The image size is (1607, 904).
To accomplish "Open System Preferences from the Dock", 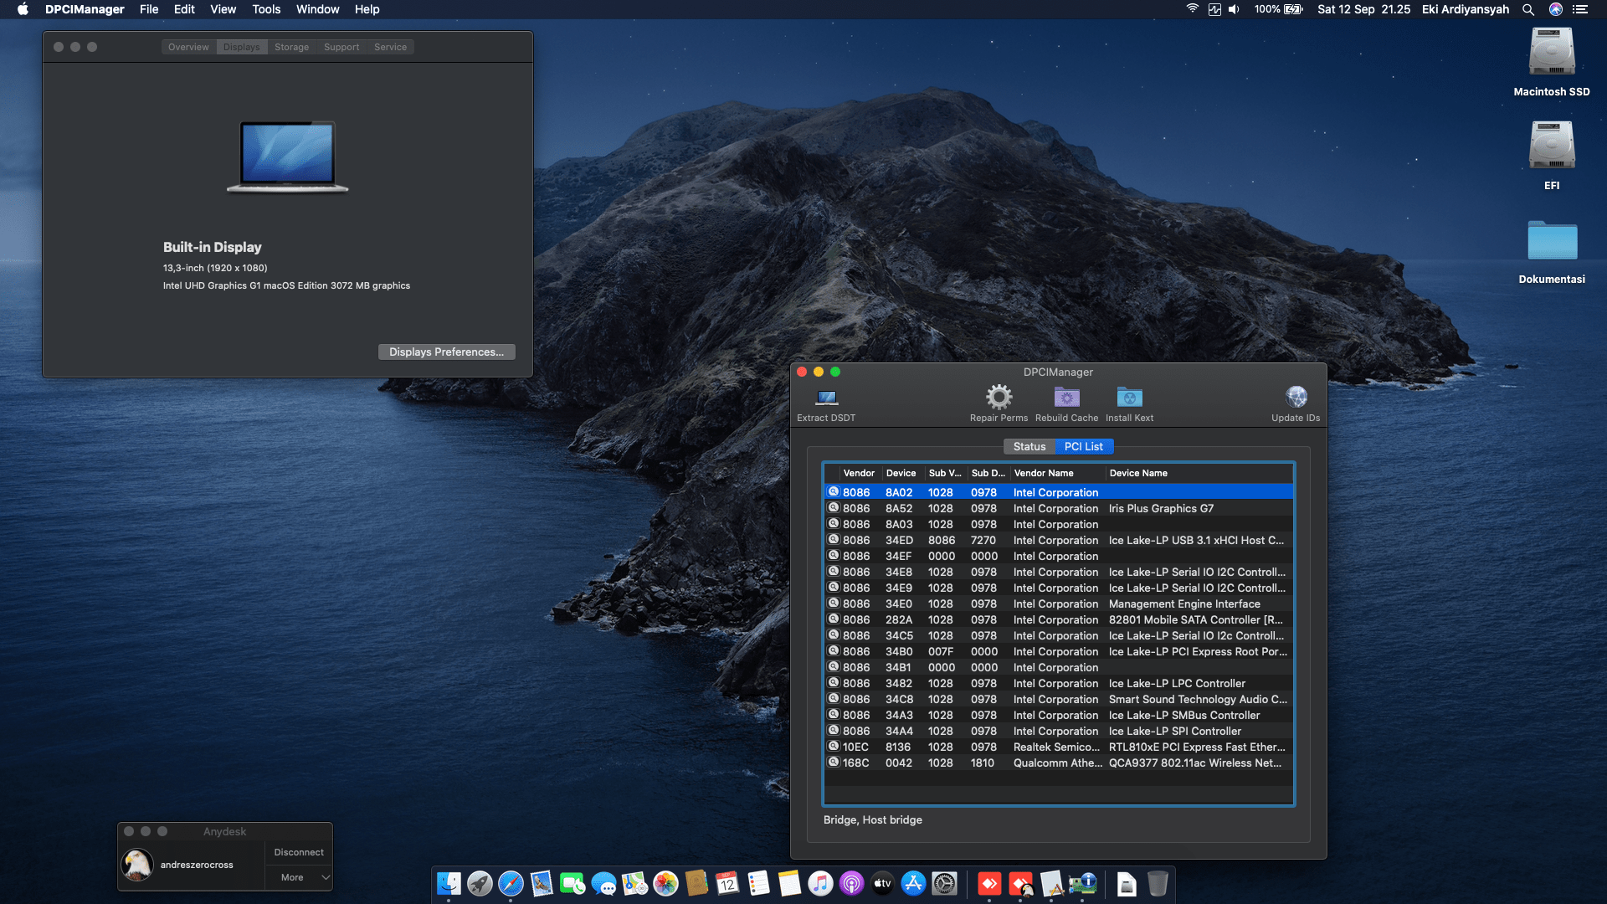I will point(944,884).
